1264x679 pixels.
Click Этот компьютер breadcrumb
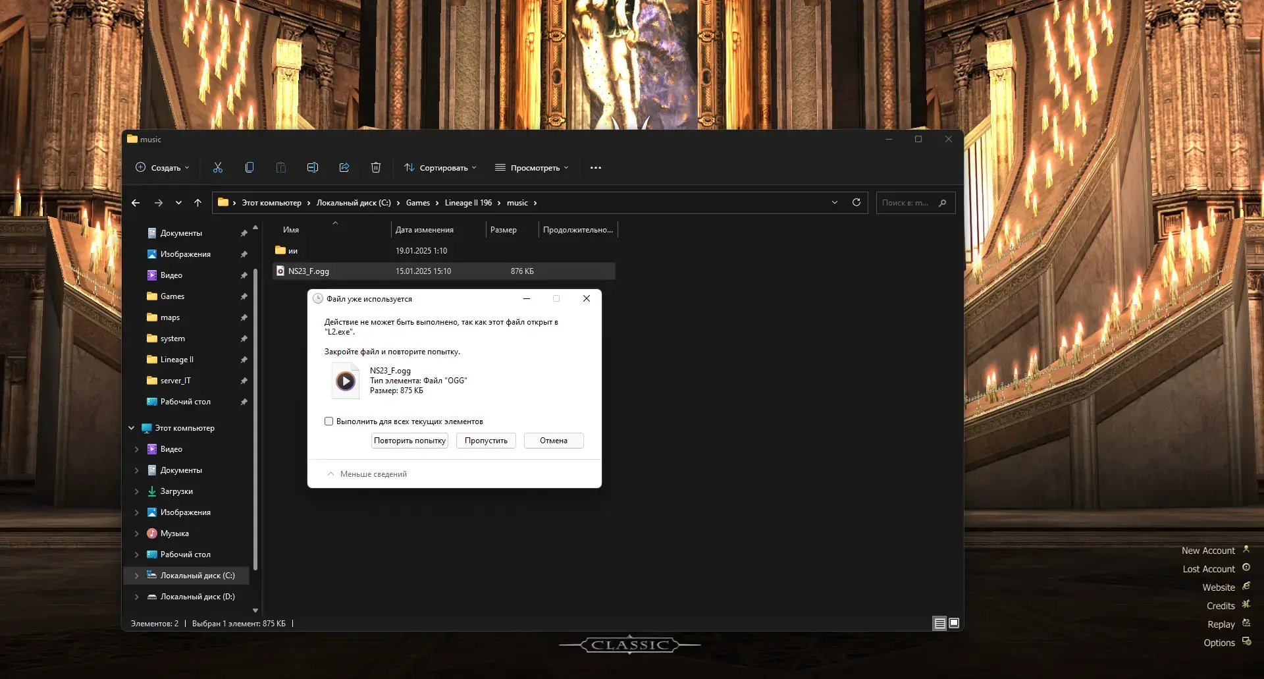(x=271, y=203)
